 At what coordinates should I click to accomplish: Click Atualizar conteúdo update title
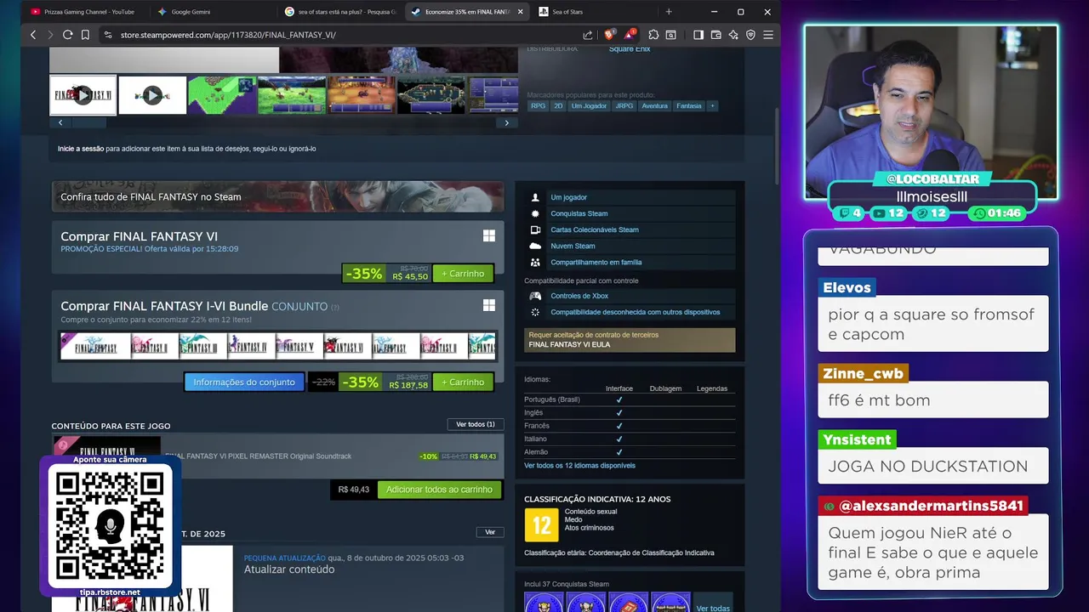point(289,569)
